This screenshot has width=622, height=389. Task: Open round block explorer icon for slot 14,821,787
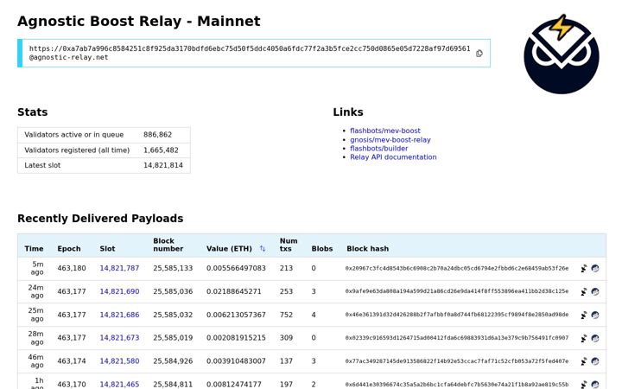click(595, 268)
